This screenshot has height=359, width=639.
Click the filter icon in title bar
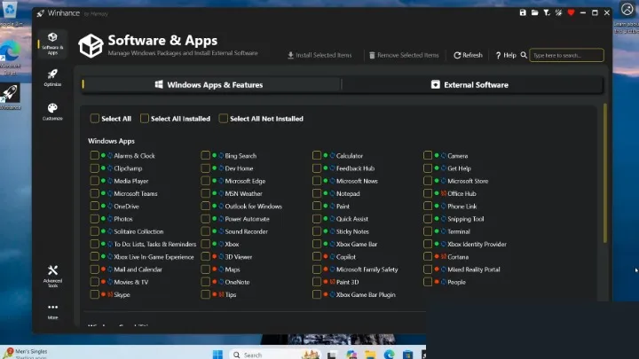coord(547,12)
